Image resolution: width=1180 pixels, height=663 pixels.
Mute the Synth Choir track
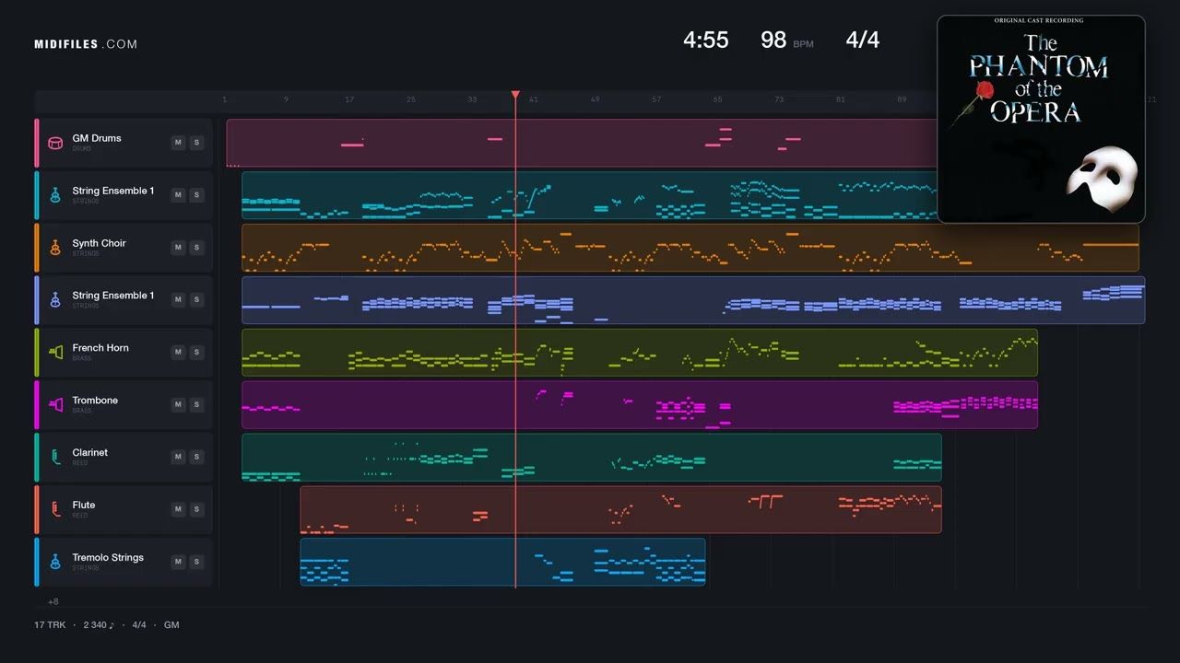pyautogui.click(x=178, y=248)
